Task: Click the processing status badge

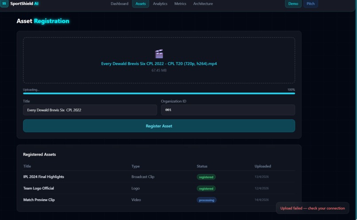Action: coord(206,200)
